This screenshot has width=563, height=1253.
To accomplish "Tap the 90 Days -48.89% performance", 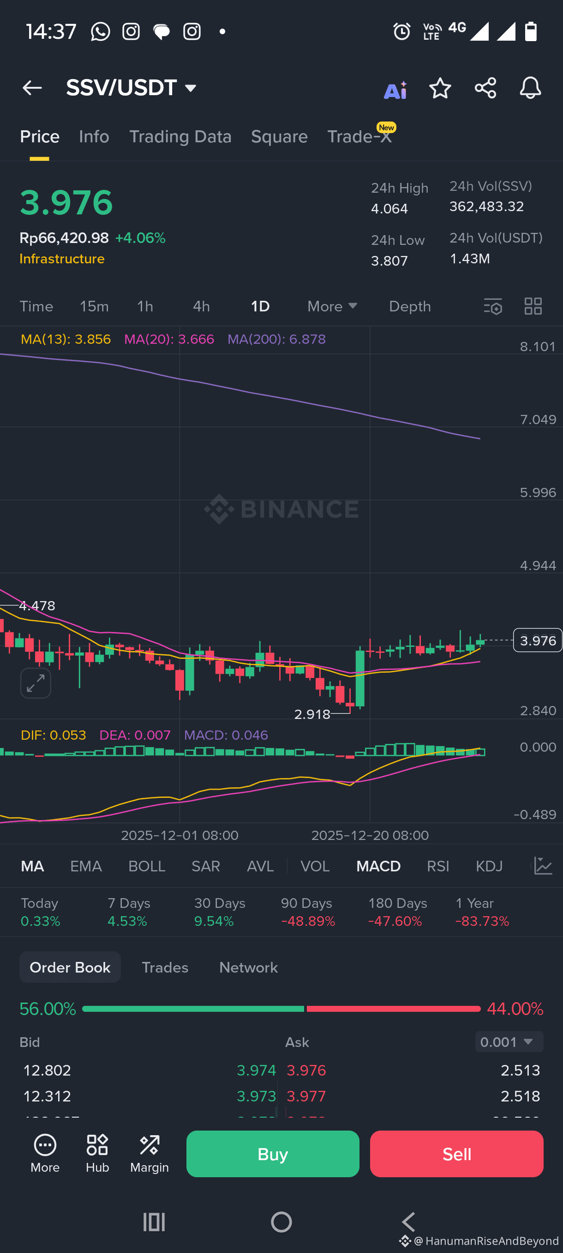I will [308, 912].
